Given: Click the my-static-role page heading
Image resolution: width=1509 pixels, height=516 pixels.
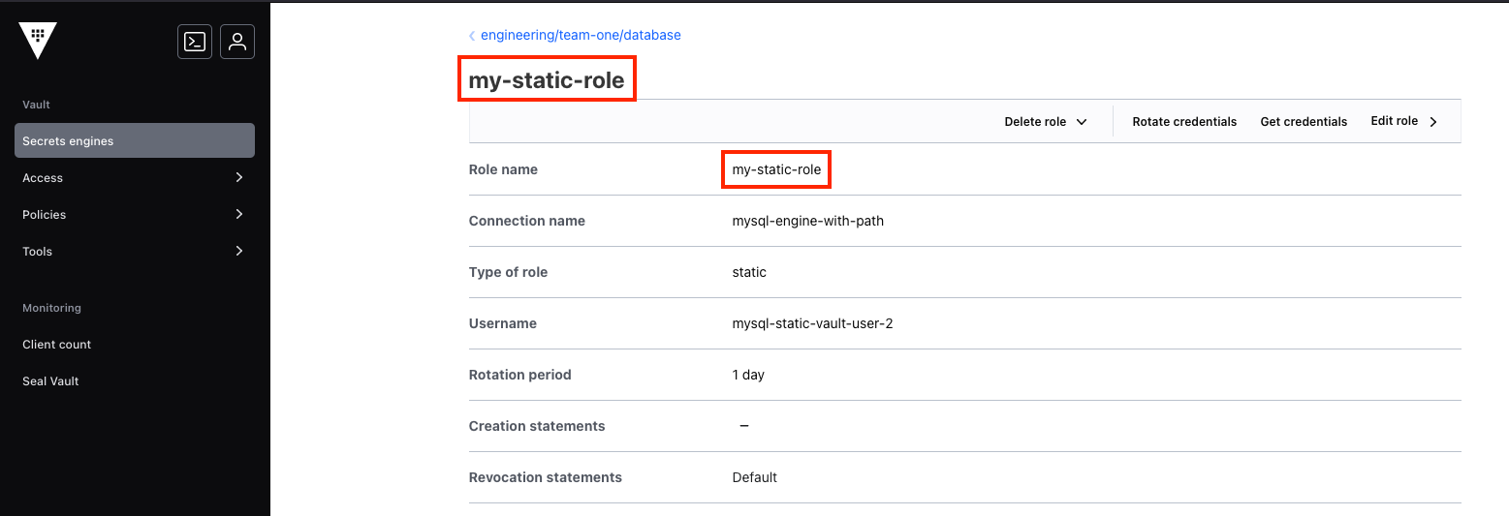Looking at the screenshot, I should 547,80.
